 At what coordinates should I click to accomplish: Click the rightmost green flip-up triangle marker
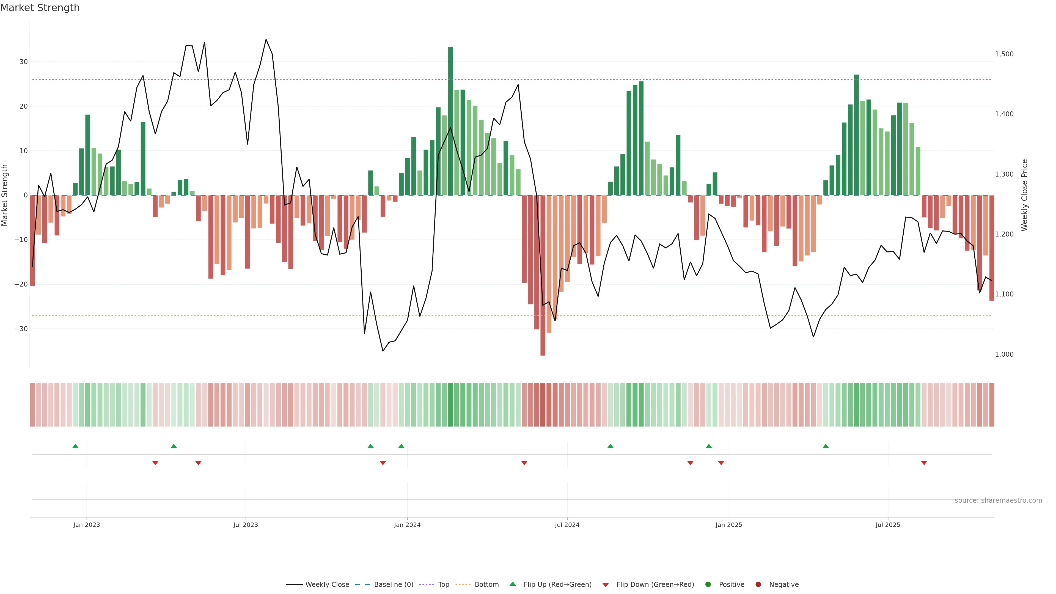826,446
